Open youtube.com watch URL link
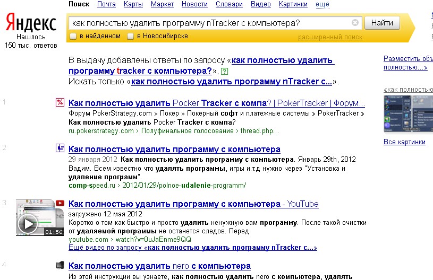433x280 pixels. [130, 240]
